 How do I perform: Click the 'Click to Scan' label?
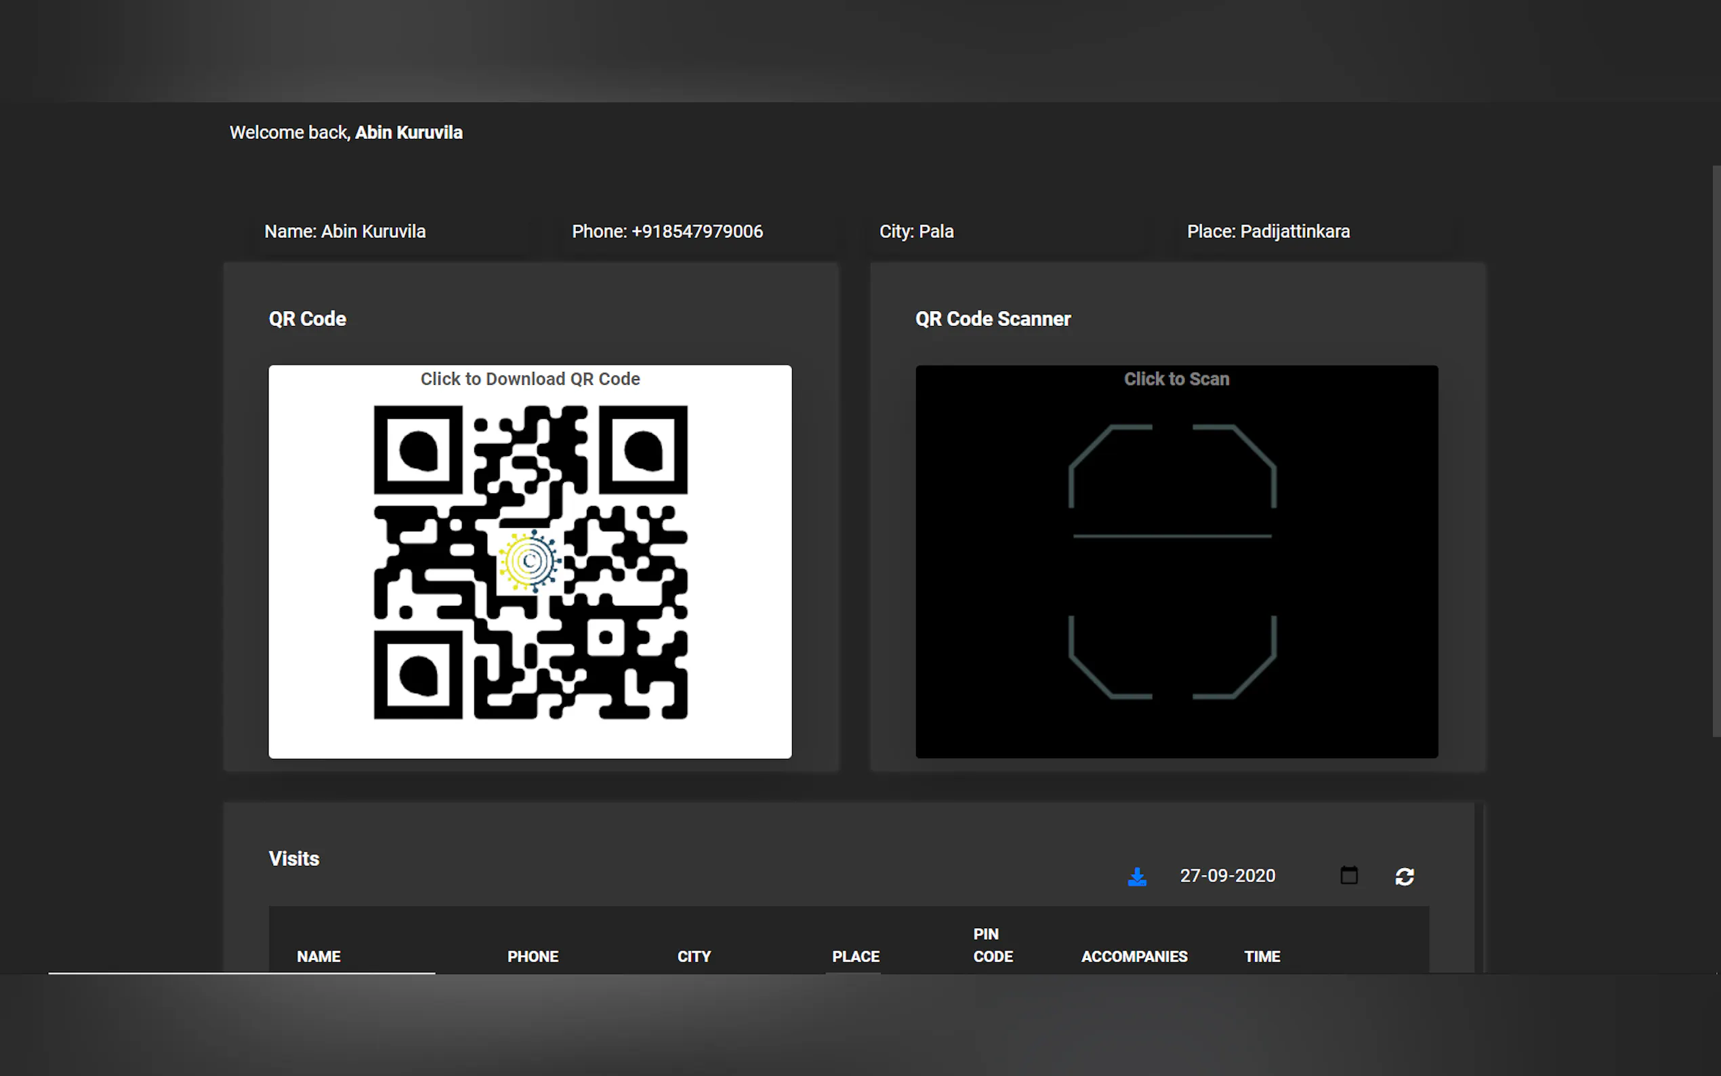[x=1176, y=379]
